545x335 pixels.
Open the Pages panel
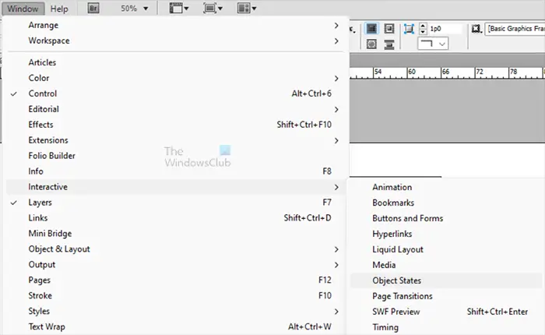tap(176, 280)
